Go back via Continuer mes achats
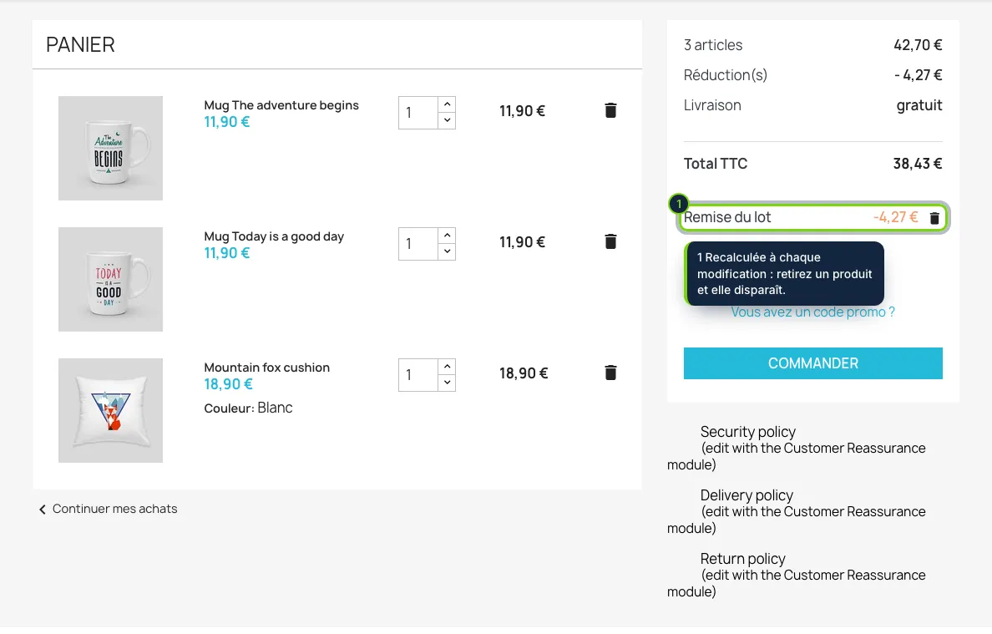Screen dimensions: 992x634 [114, 509]
